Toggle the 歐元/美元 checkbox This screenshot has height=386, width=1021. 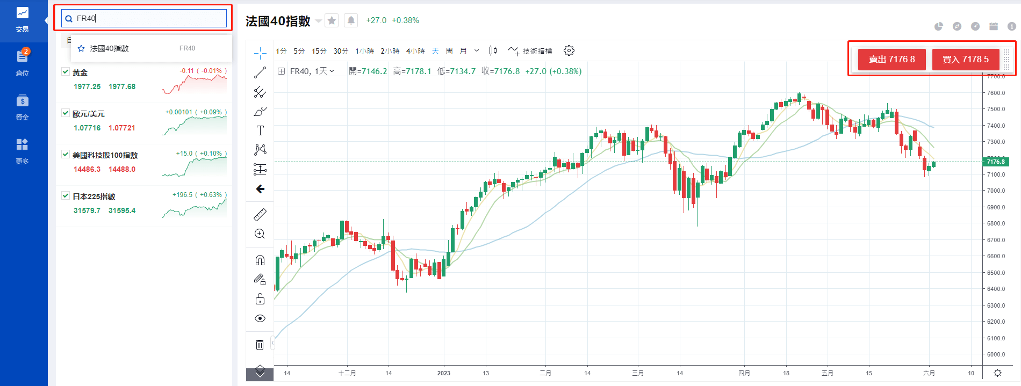pos(66,113)
